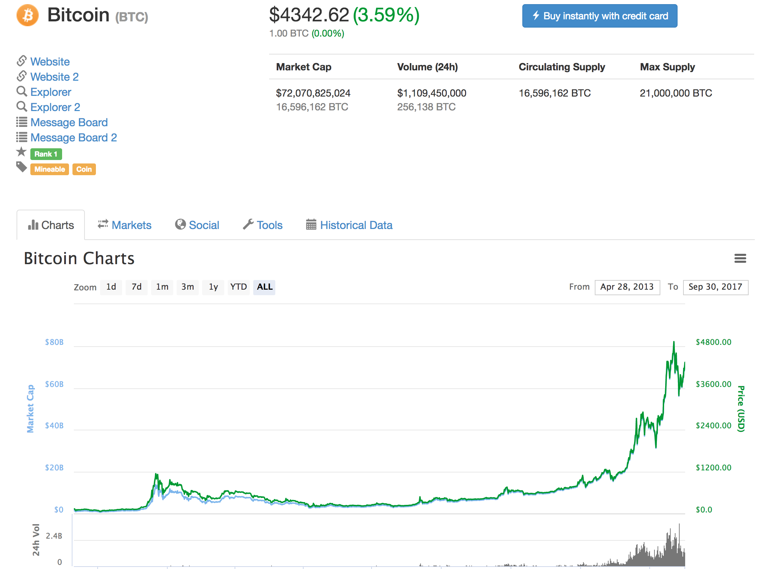Click the Circulating Supply column header
The height and width of the screenshot is (569, 779).
pyautogui.click(x=562, y=67)
